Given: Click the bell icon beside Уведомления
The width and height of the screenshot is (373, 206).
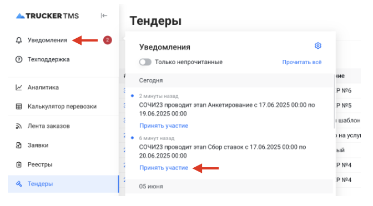Looking at the screenshot, I should click(19, 40).
